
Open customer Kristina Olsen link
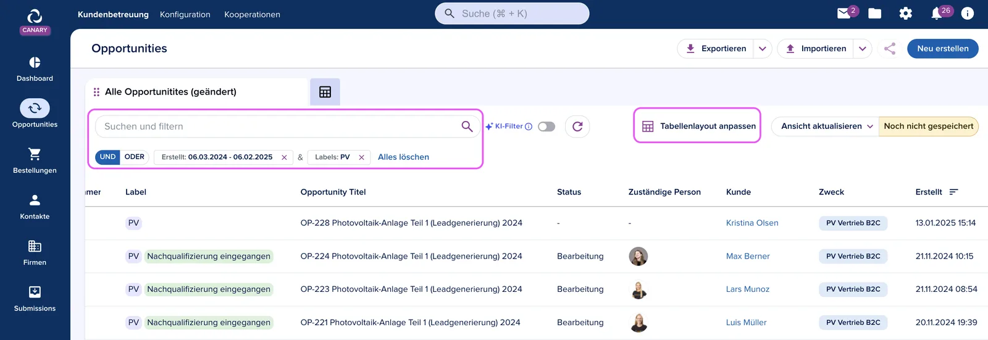(x=752, y=223)
